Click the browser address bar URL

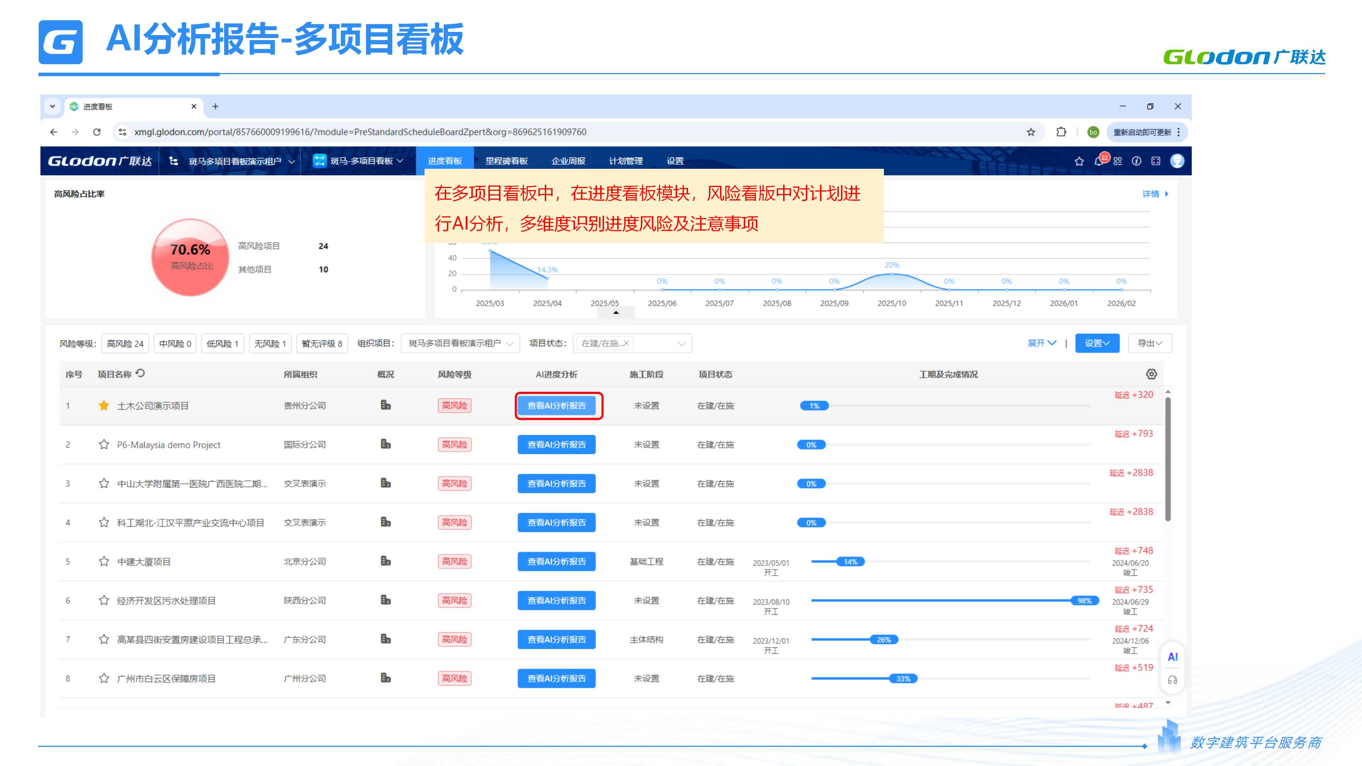point(360,132)
